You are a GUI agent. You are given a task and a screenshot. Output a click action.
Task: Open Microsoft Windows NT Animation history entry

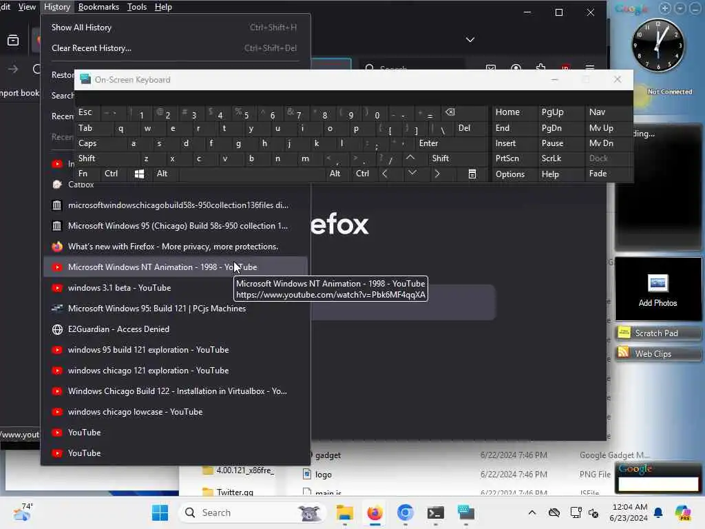[x=176, y=267]
